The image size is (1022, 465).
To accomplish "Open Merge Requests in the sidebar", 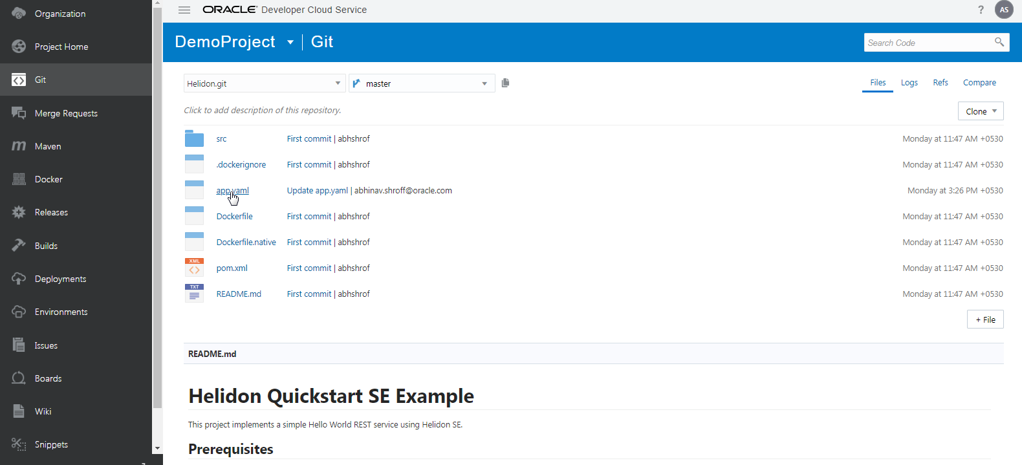I will pos(66,113).
